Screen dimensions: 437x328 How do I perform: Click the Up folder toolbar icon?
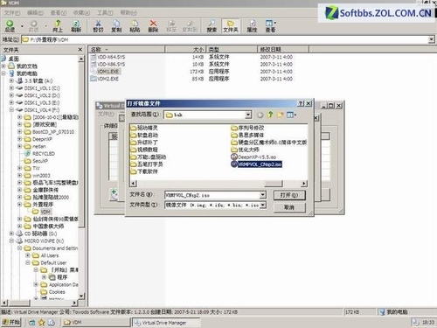point(58,25)
